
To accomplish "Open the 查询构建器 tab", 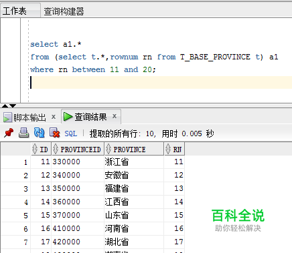I will pyautogui.click(x=64, y=11).
